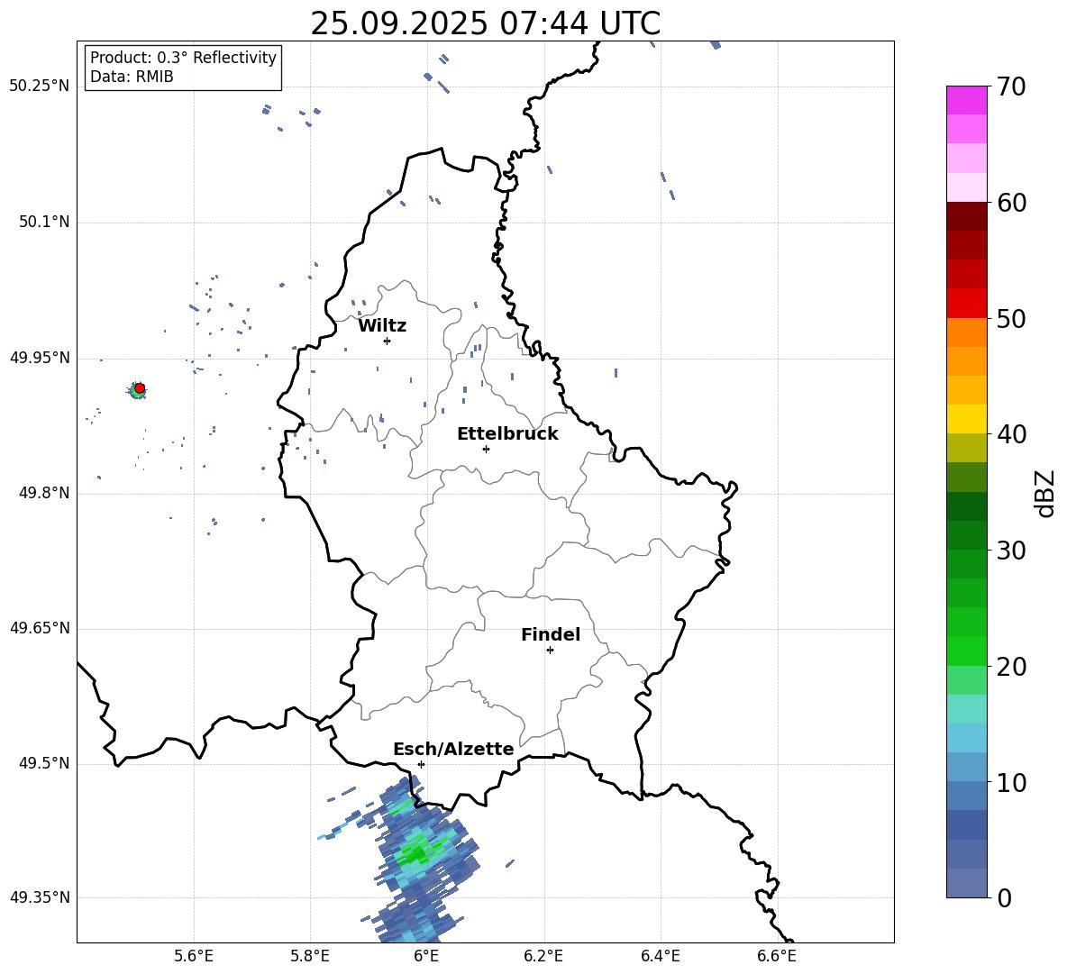This screenshot has width=1067, height=974.
Task: Click the Ettelbruck city label
Action: click(x=507, y=434)
